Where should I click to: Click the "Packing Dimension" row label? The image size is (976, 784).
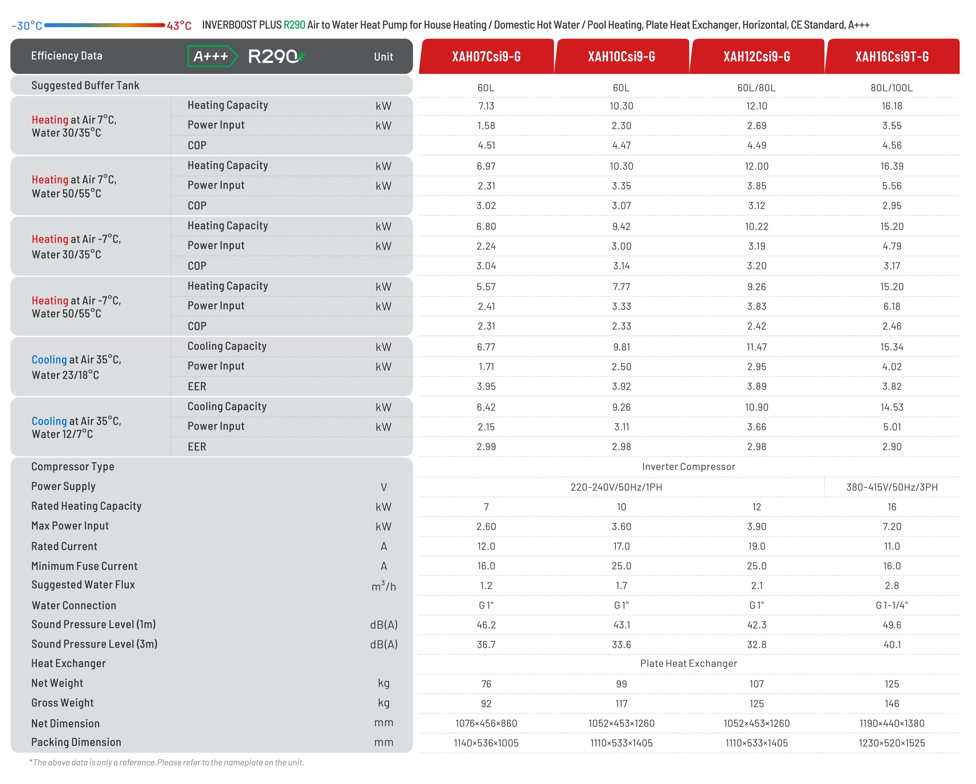tap(76, 742)
